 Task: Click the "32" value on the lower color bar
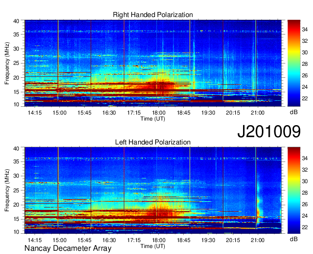[x=305, y=170]
